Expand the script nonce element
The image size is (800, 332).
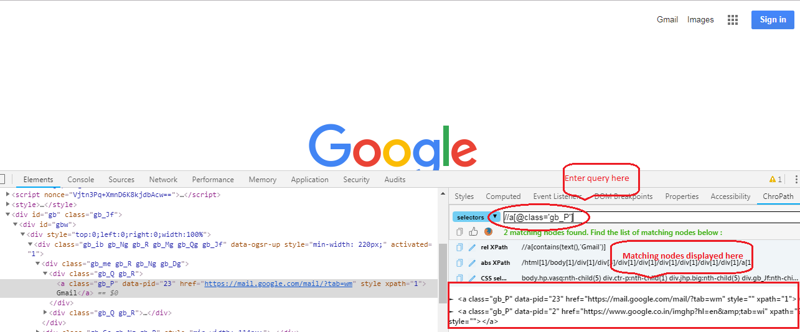(x=8, y=195)
